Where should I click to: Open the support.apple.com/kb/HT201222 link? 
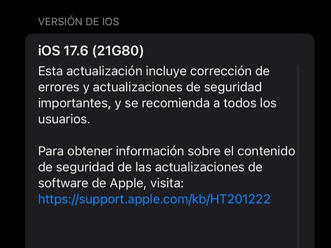tap(154, 199)
